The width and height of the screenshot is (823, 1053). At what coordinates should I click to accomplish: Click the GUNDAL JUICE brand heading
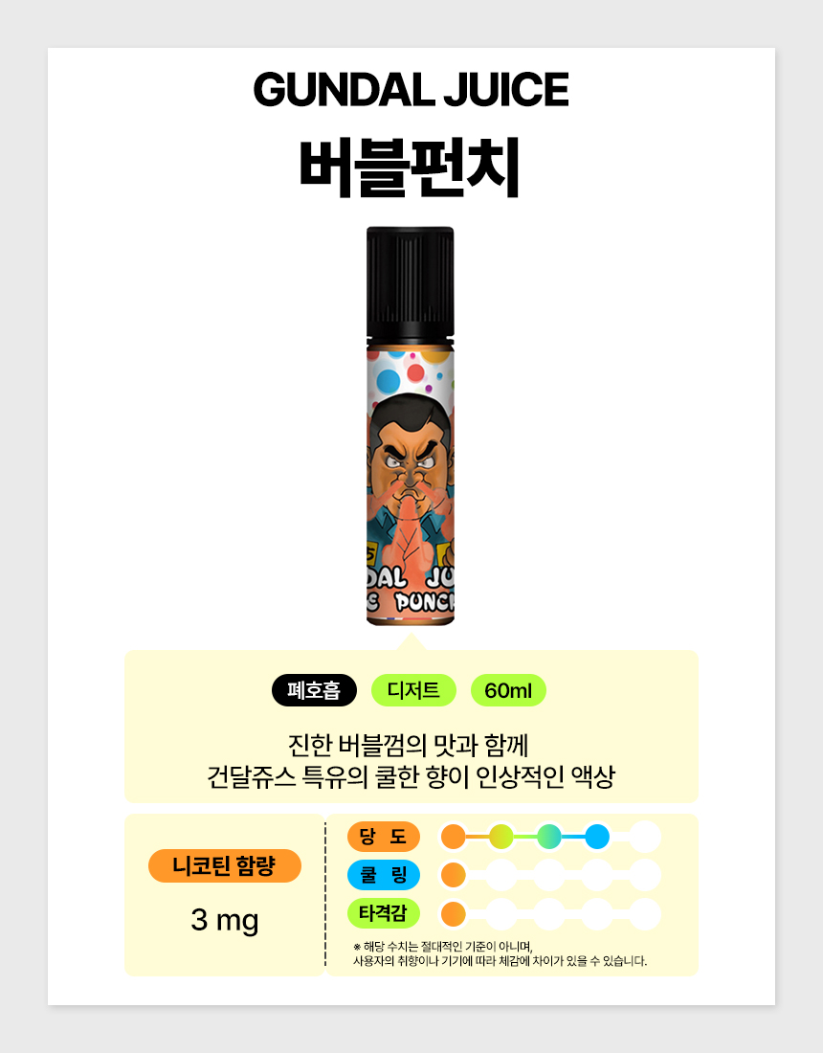(411, 89)
